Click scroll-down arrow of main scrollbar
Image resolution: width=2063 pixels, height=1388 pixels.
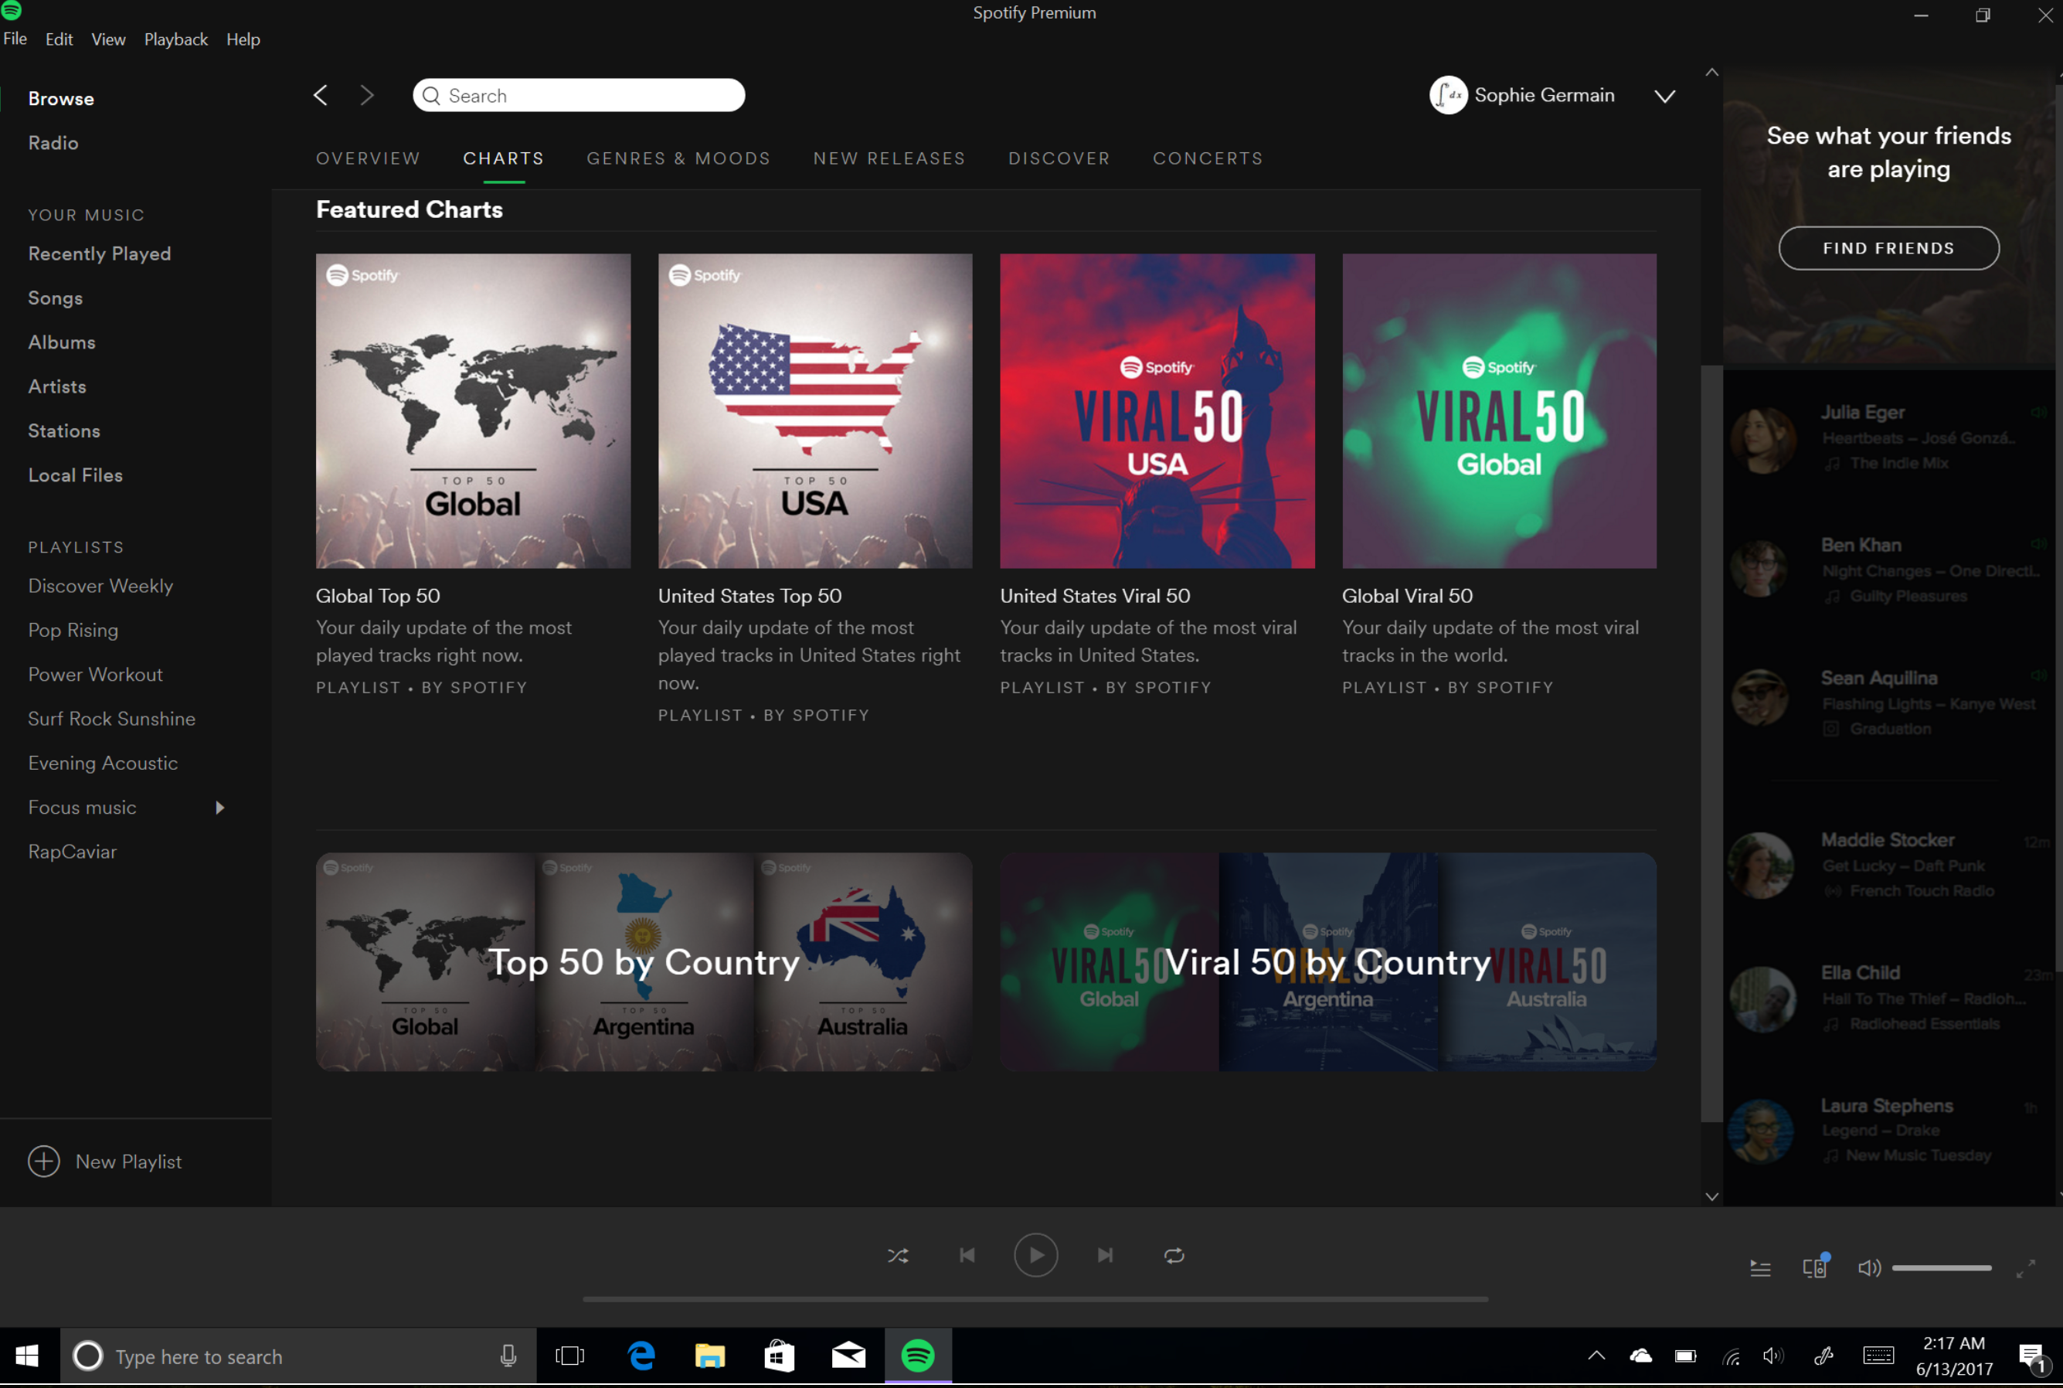pos(1711,1196)
